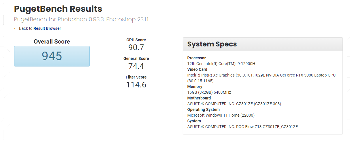Click the Video Card label
350x141 pixels.
tap(197, 69)
